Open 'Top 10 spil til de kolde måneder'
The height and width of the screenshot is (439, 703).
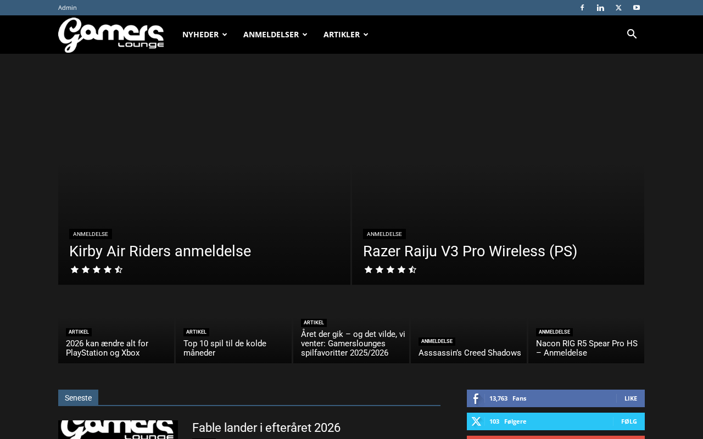pos(225,348)
